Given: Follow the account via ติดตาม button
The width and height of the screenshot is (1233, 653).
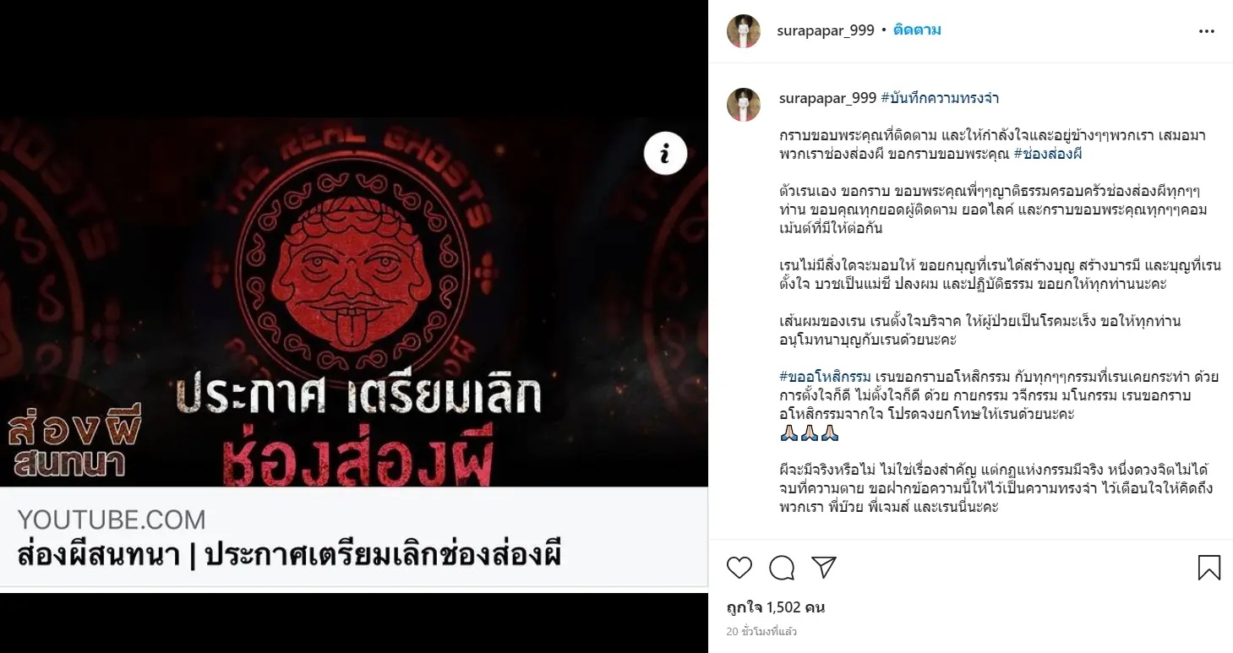Looking at the screenshot, I should click(x=917, y=30).
